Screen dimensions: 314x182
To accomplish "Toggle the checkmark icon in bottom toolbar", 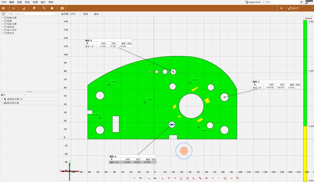I will 225,178.
